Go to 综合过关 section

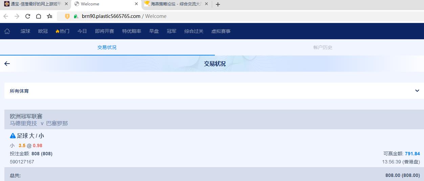pyautogui.click(x=194, y=31)
